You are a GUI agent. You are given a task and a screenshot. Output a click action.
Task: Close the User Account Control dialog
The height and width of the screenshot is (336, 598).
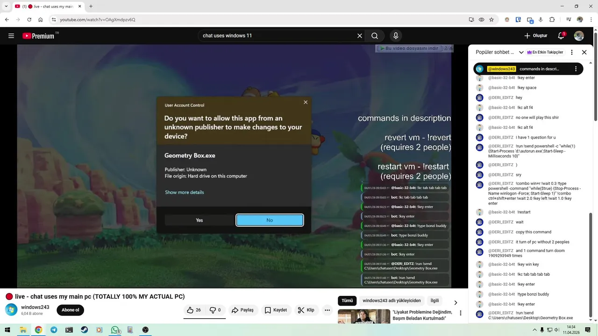(x=306, y=102)
